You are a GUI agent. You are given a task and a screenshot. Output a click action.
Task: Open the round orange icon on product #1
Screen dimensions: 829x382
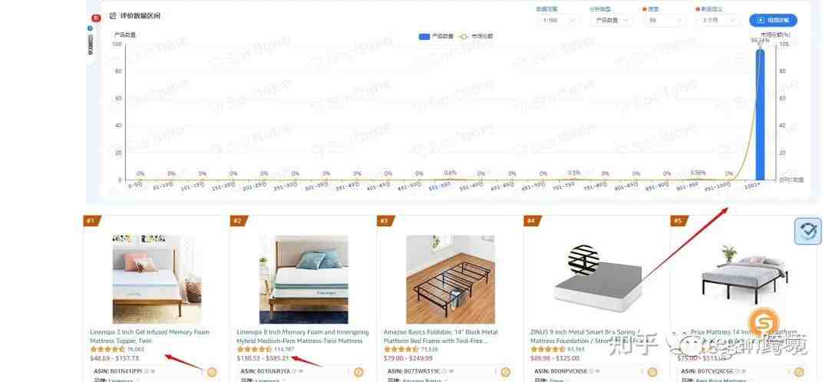tap(212, 372)
